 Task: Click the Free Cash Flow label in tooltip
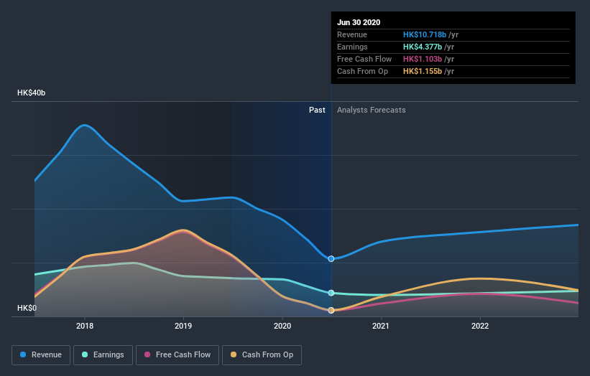(364, 59)
